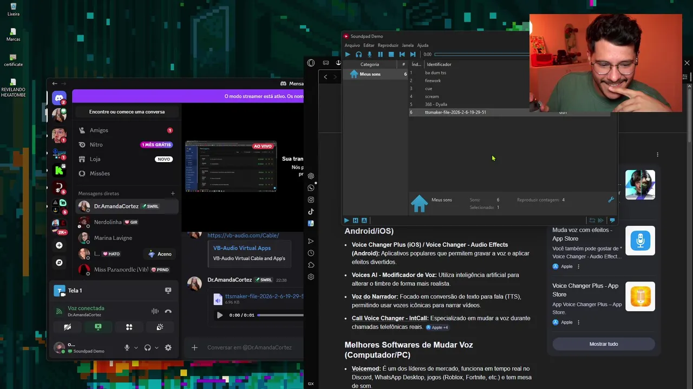
Task: Click the Soundpad playback progress bar
Action: (x=482, y=54)
